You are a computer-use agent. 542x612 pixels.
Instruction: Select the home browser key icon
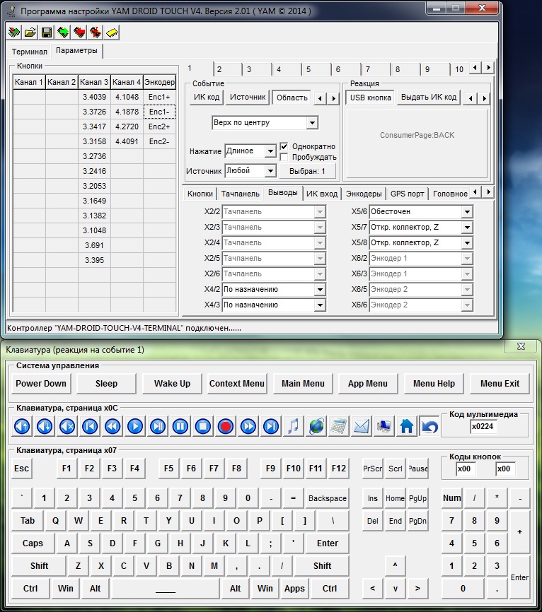point(407,426)
